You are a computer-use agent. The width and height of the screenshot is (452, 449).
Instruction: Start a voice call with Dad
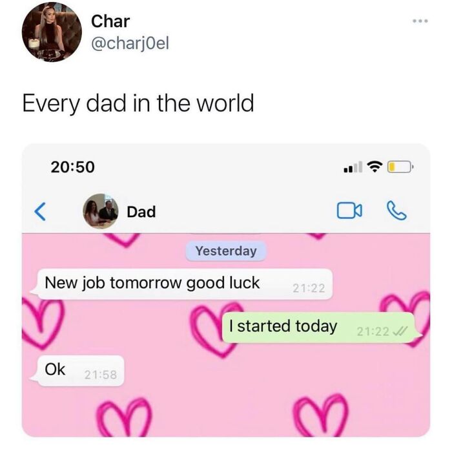tap(396, 211)
